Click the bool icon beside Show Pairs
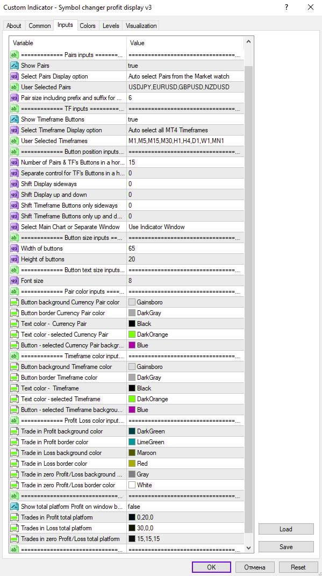 pyautogui.click(x=15, y=66)
